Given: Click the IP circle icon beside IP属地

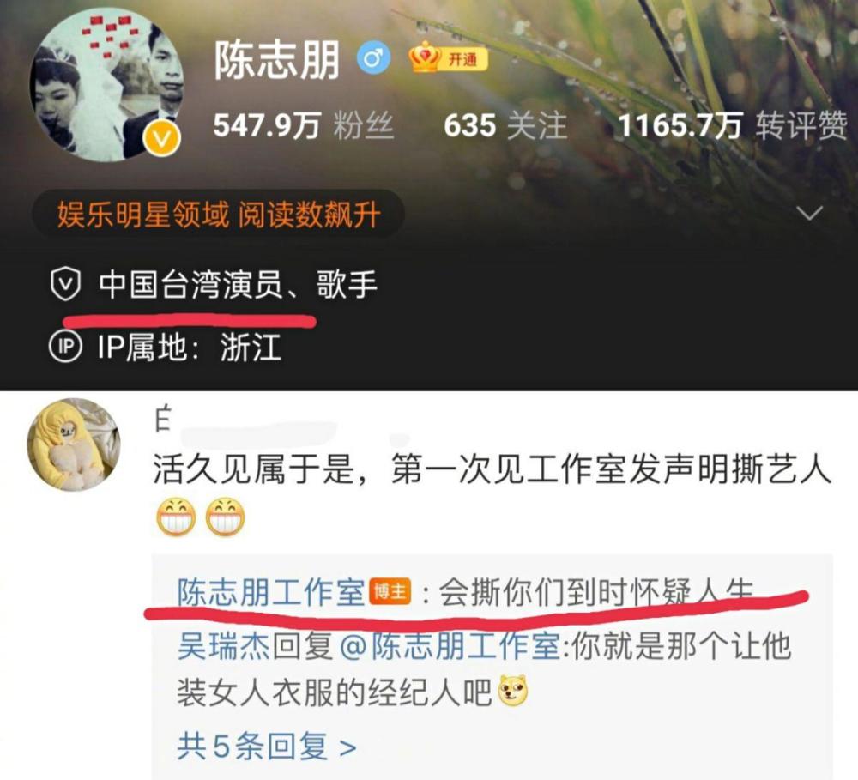Looking at the screenshot, I should point(66,346).
